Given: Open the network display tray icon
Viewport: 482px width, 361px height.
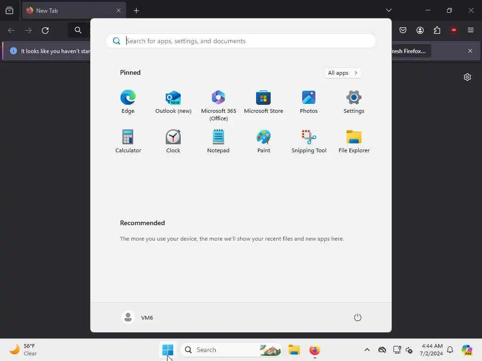Looking at the screenshot, I should coord(397,350).
